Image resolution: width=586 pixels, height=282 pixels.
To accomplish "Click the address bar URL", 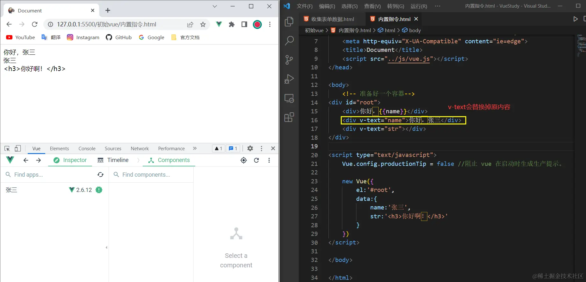I will point(106,25).
